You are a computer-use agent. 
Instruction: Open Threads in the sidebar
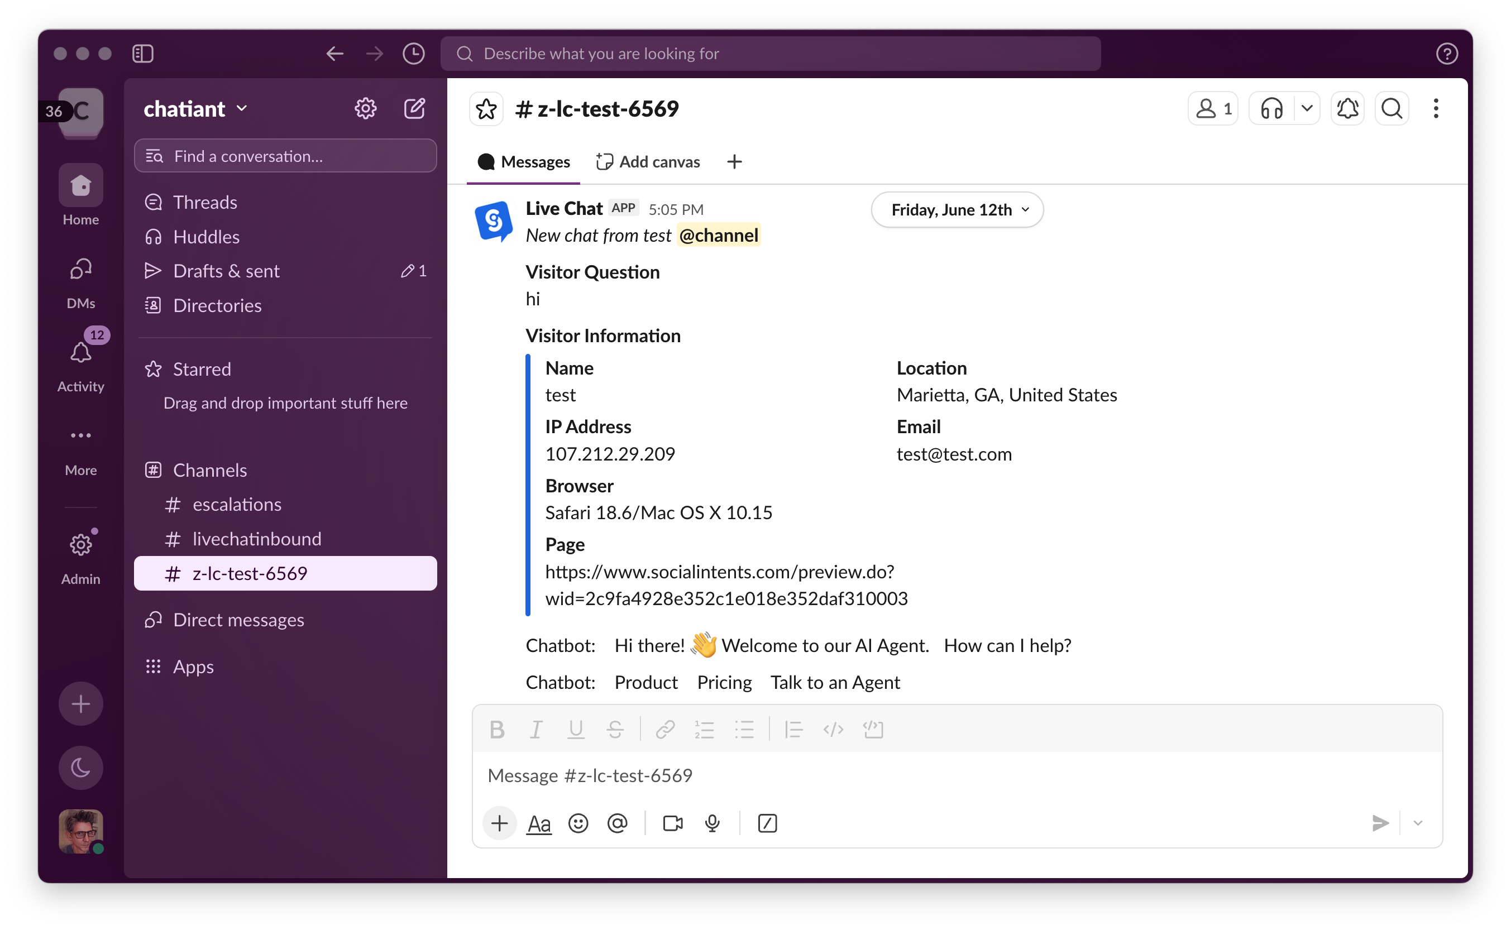pos(285,202)
